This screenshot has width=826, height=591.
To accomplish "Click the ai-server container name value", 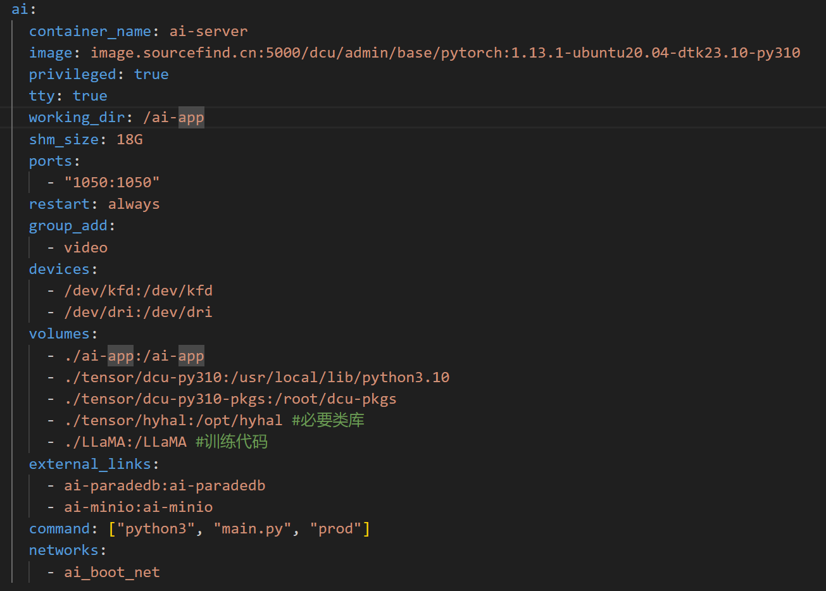I will click(x=208, y=31).
